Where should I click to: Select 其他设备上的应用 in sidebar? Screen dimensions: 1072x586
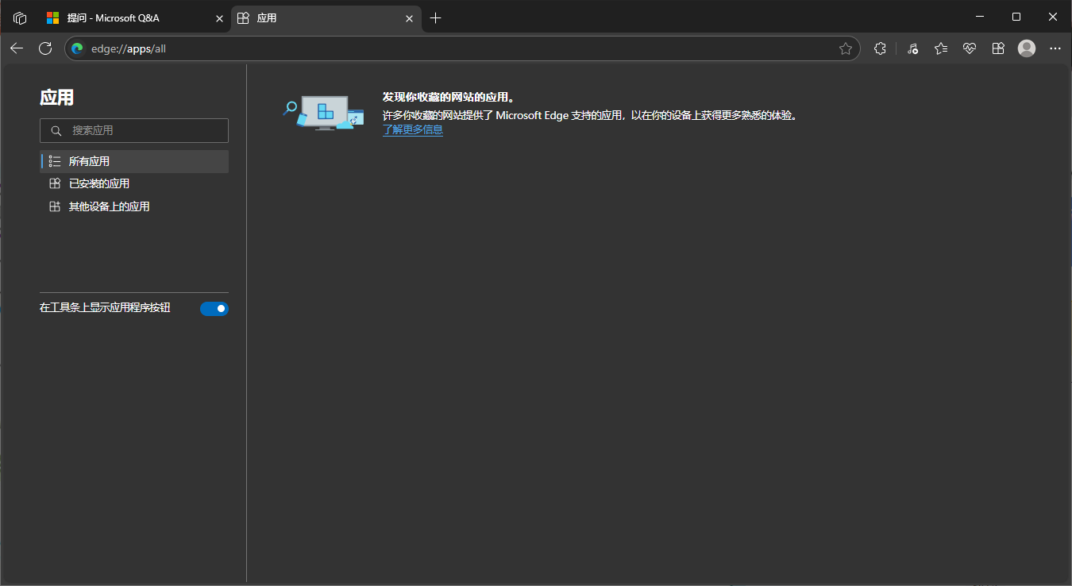[134, 206]
